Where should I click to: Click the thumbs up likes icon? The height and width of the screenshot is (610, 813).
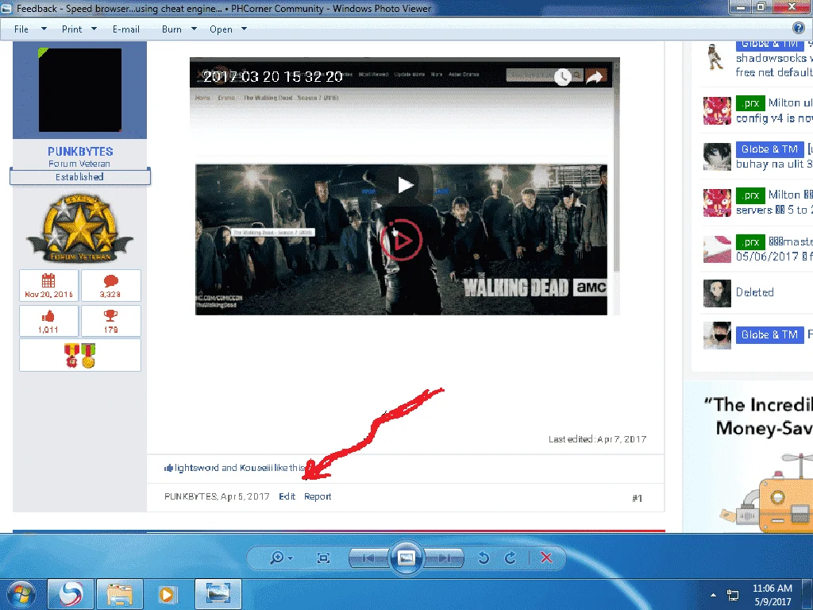(x=48, y=316)
